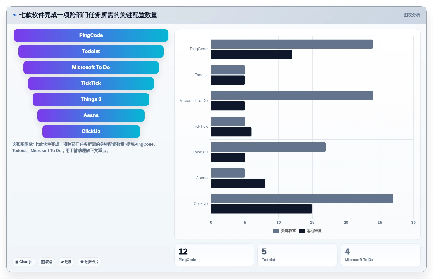Select the Asana funnel bar
Screen dimensions: 433x279
click(91, 115)
